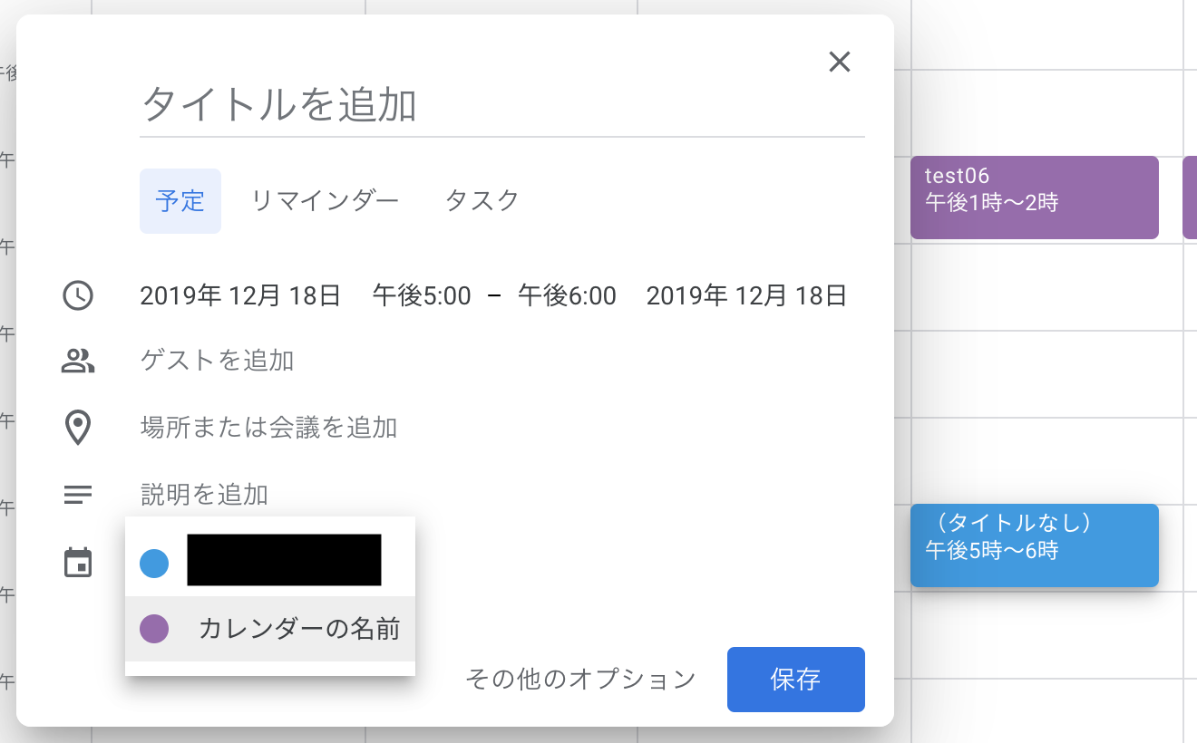This screenshot has height=743, width=1197.
Task: Select the 予定 tab
Action: (180, 200)
